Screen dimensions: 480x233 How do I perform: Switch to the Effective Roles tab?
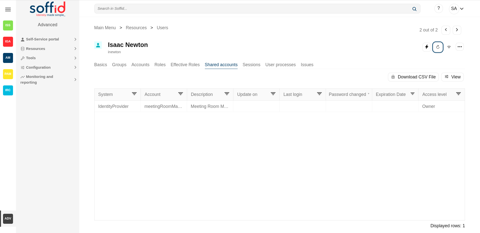[x=185, y=65]
